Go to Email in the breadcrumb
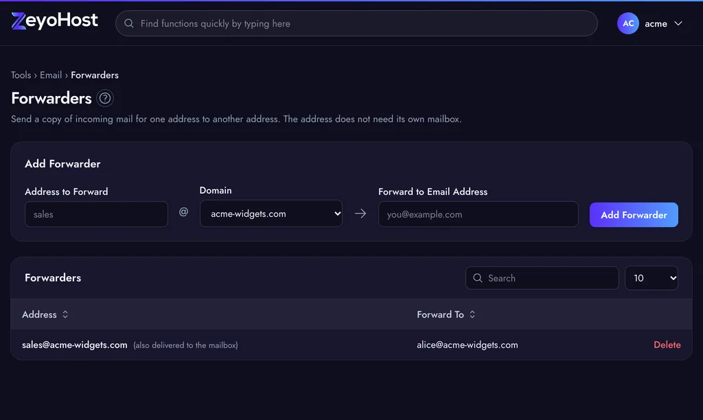The width and height of the screenshot is (703, 420). pos(51,75)
